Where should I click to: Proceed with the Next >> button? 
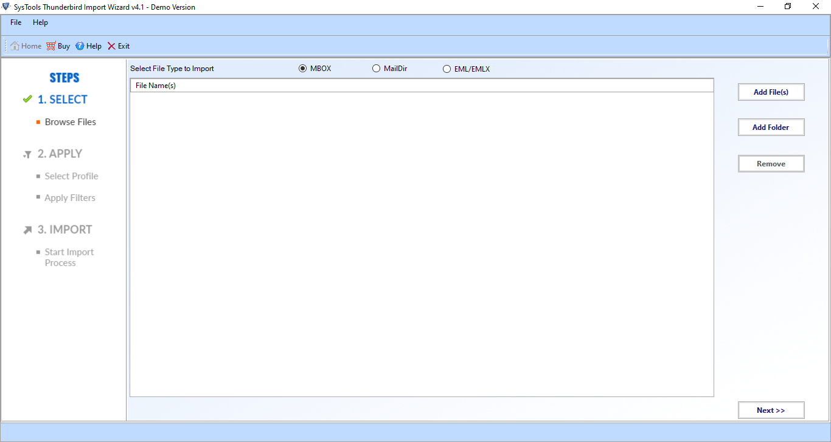click(x=771, y=410)
